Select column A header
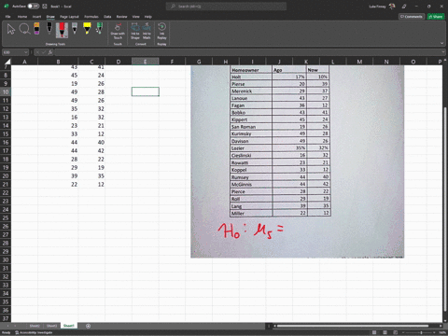448x336 pixels. (24, 62)
